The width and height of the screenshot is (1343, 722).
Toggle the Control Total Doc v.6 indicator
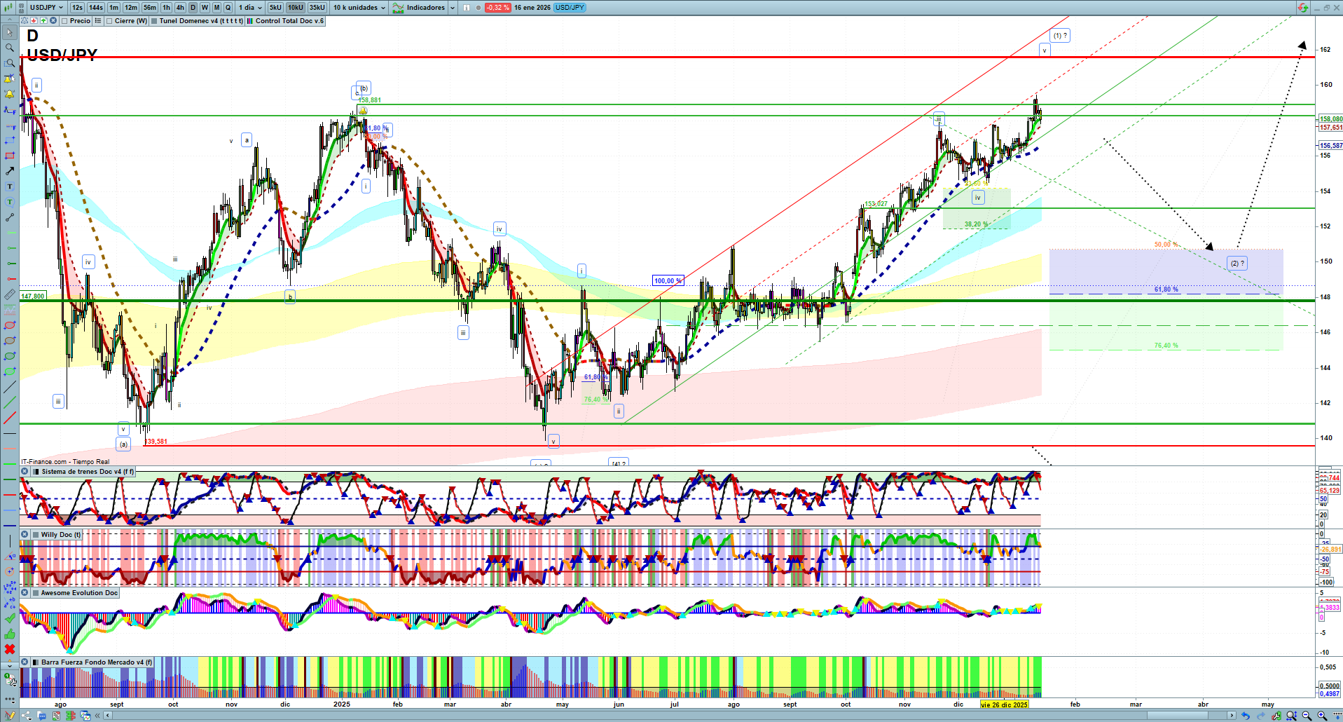pos(250,21)
